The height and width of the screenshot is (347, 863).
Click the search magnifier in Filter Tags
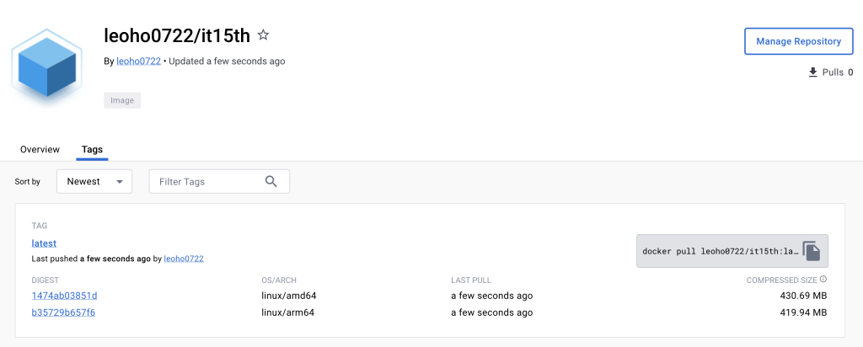click(x=271, y=181)
